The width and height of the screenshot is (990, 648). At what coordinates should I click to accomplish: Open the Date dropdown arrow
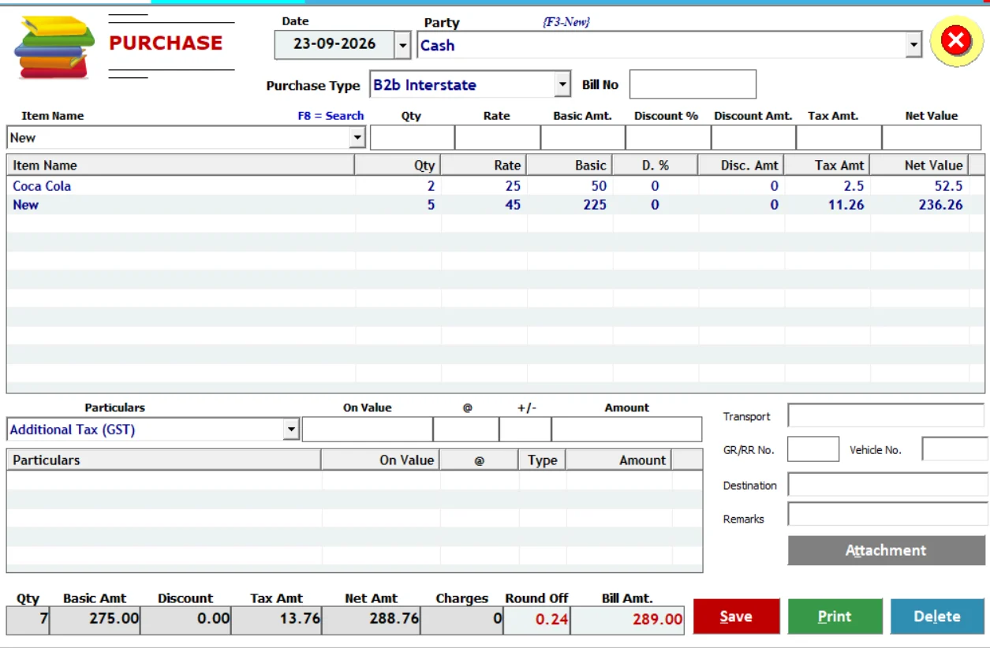tap(403, 45)
